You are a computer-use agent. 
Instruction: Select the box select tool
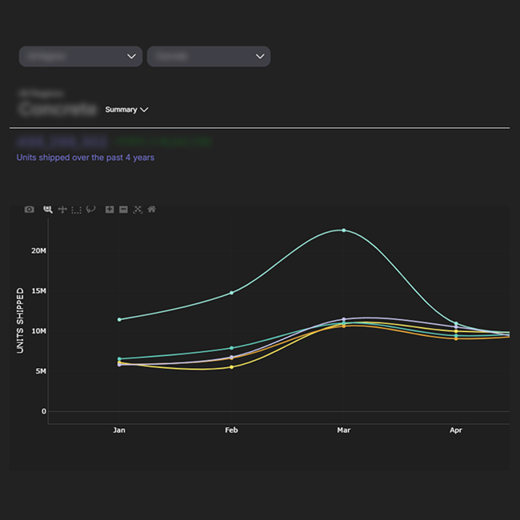tap(76, 210)
